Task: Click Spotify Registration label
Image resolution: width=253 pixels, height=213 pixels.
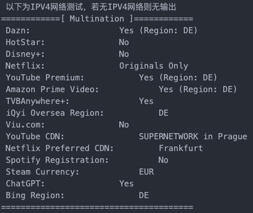Action: [57, 160]
